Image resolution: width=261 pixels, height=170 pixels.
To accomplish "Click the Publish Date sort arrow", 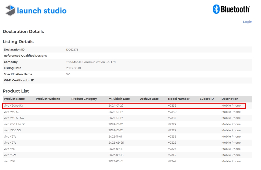I will [x=110, y=99].
